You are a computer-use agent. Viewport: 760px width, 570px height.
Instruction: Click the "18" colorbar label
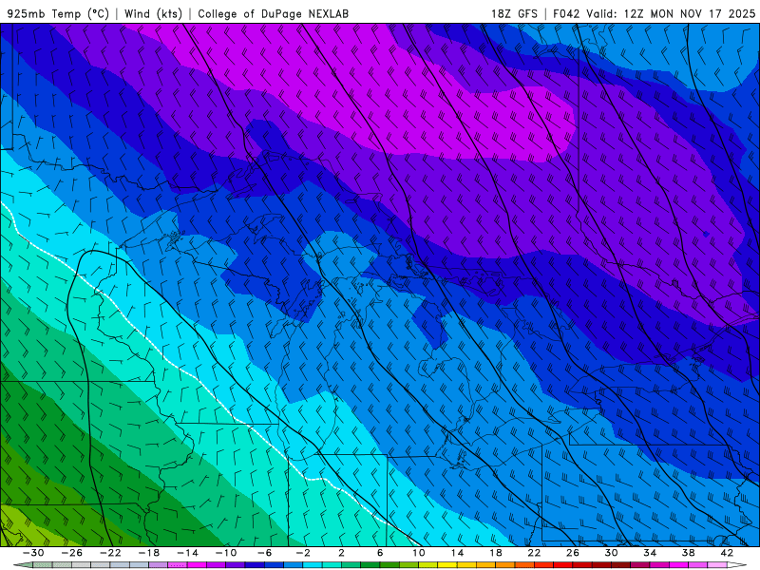pyautogui.click(x=496, y=553)
